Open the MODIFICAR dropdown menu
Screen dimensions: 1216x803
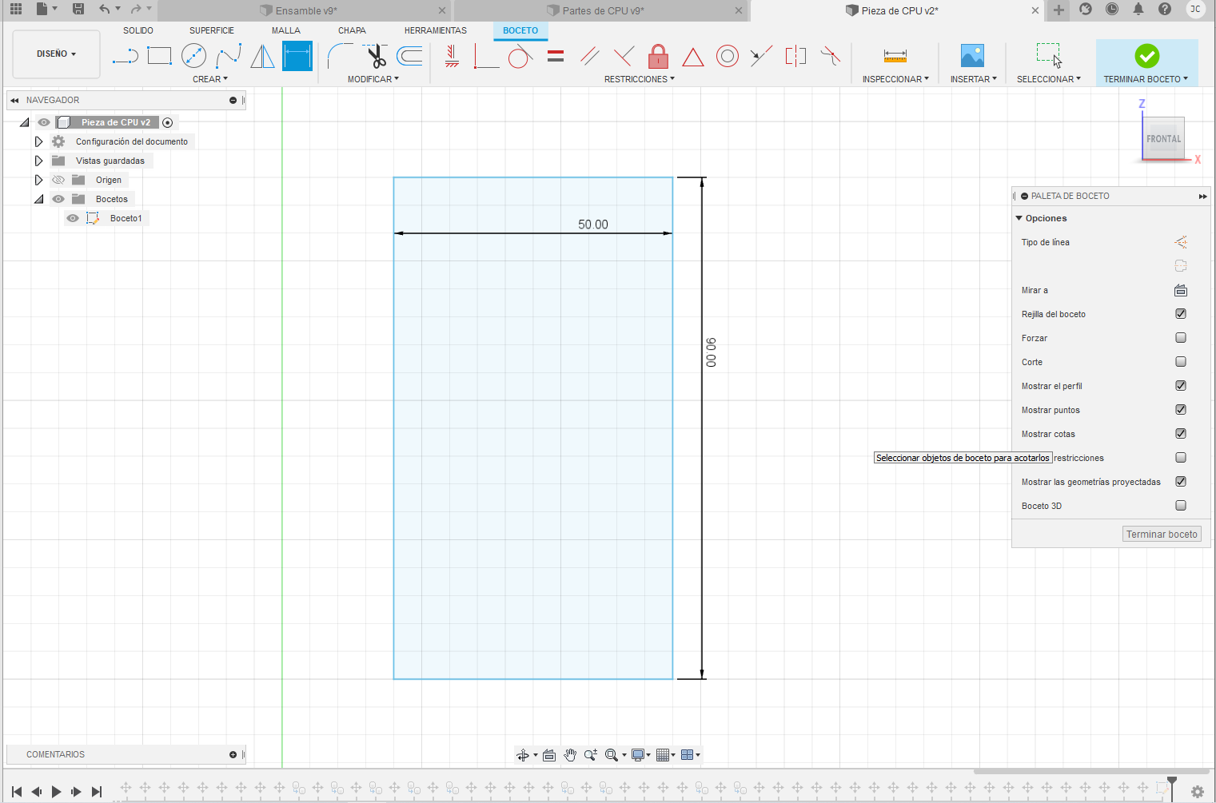tap(373, 79)
